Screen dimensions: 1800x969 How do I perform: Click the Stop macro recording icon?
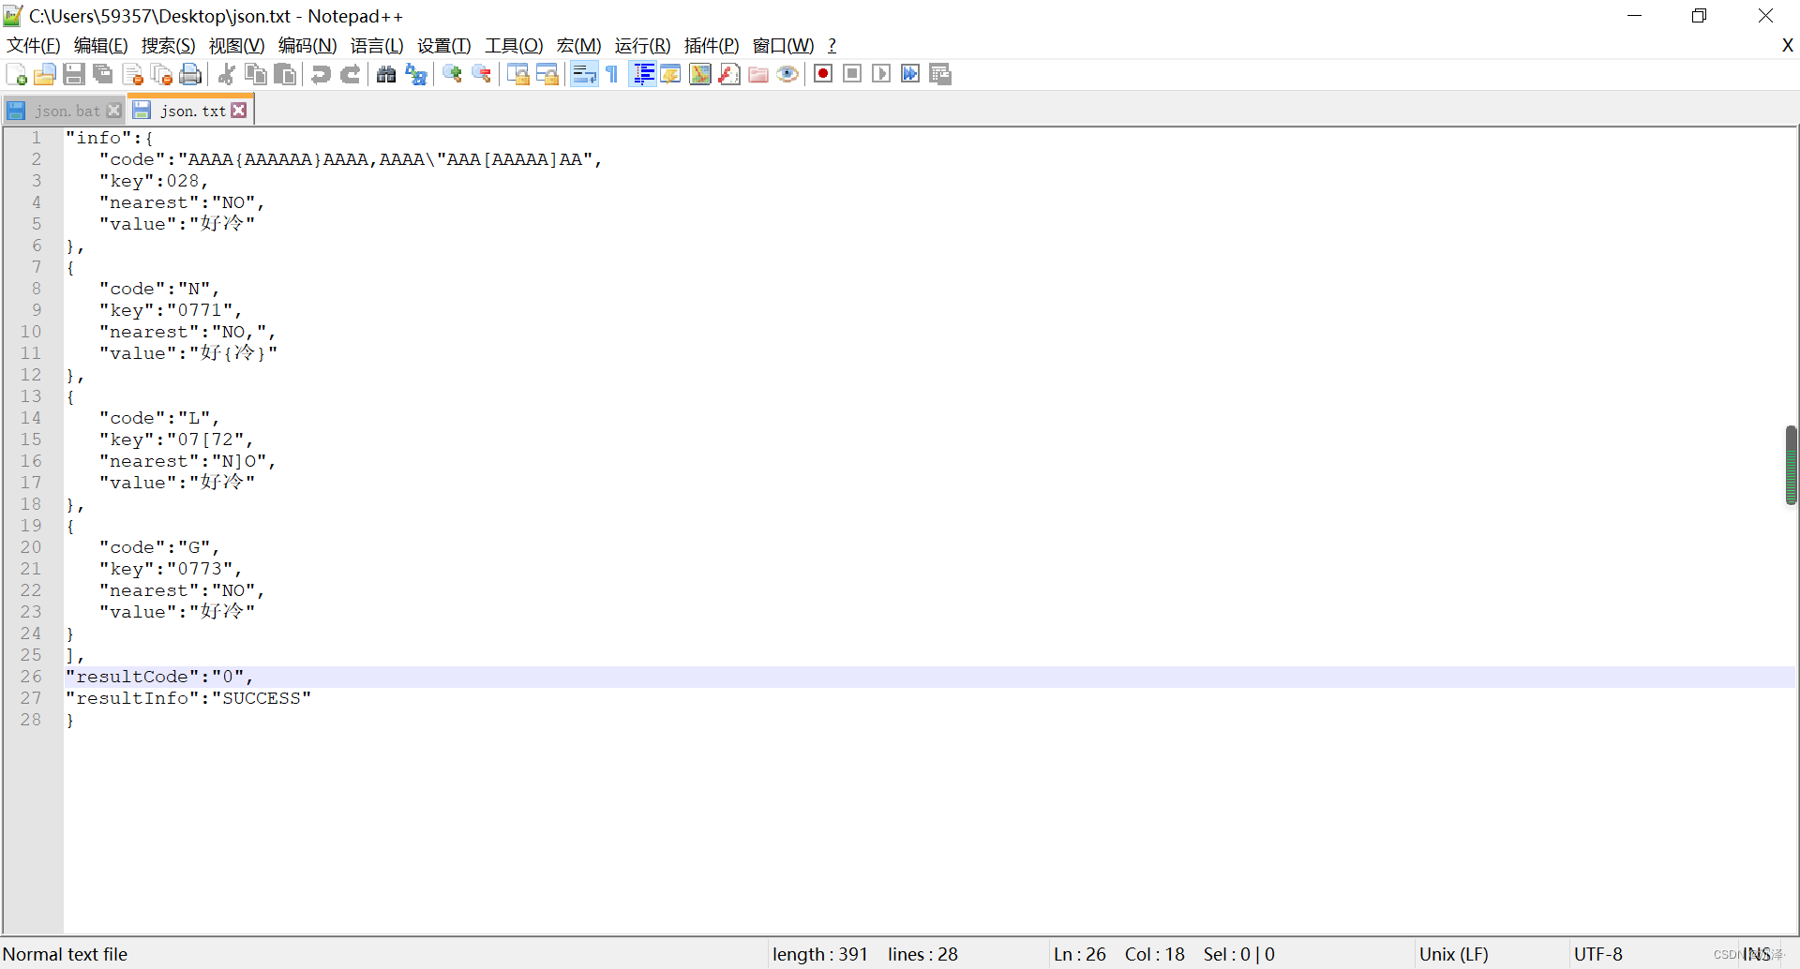(x=852, y=74)
